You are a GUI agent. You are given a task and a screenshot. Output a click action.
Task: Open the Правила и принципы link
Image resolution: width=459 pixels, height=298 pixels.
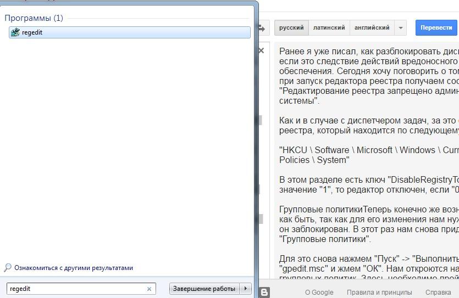(x=379, y=293)
